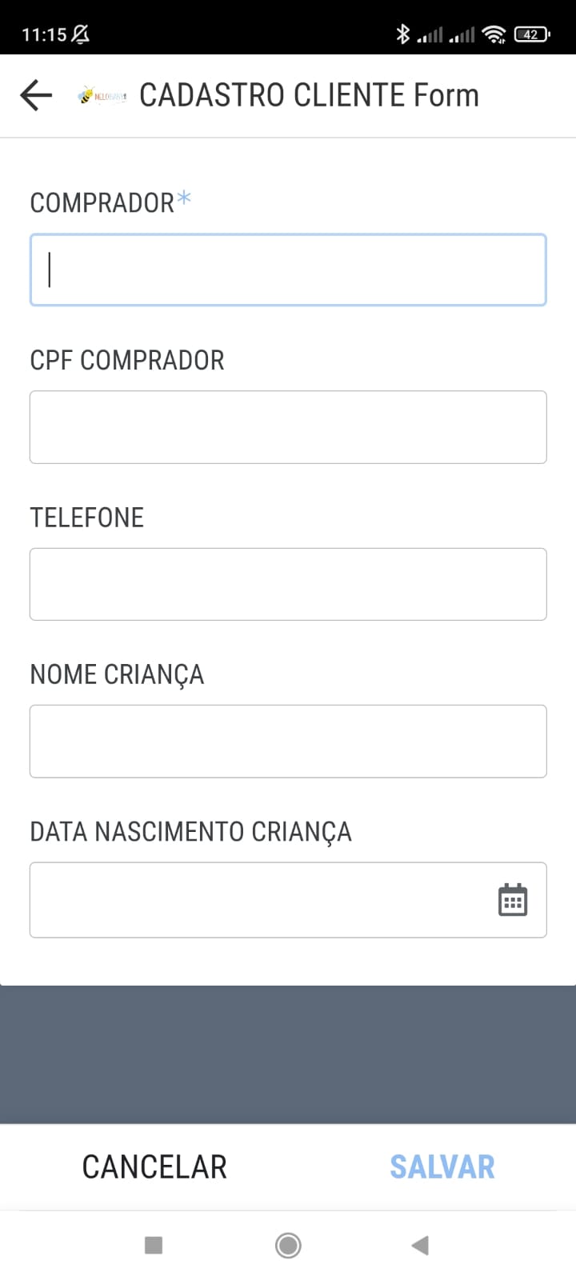Viewport: 576px width, 1280px height.
Task: Tap the COMPRADOR field label
Action: [102, 203]
